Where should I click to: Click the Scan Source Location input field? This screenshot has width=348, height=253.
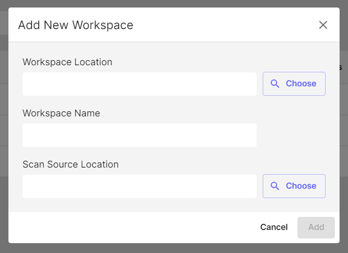click(x=140, y=186)
